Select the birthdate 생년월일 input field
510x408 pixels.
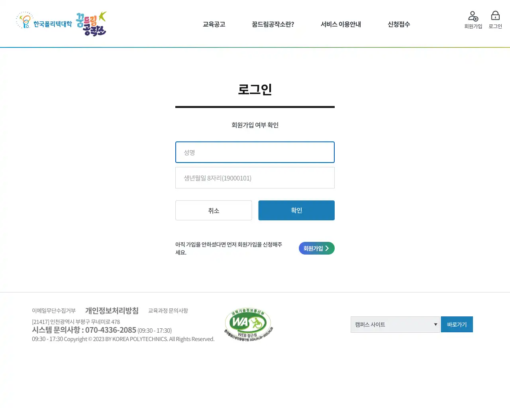coord(255,178)
